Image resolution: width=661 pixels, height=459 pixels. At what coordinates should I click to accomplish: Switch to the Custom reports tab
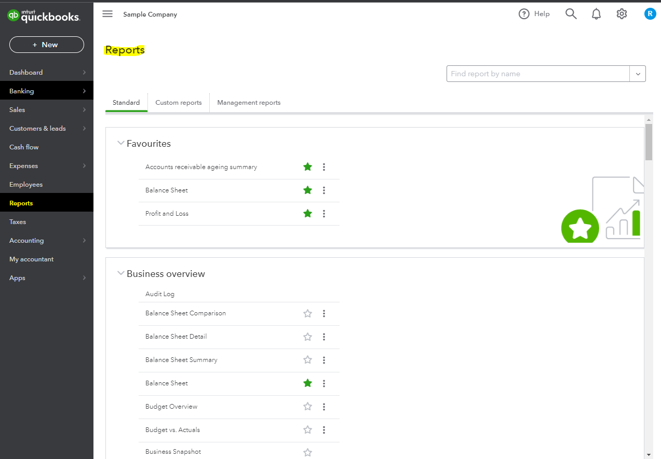179,103
